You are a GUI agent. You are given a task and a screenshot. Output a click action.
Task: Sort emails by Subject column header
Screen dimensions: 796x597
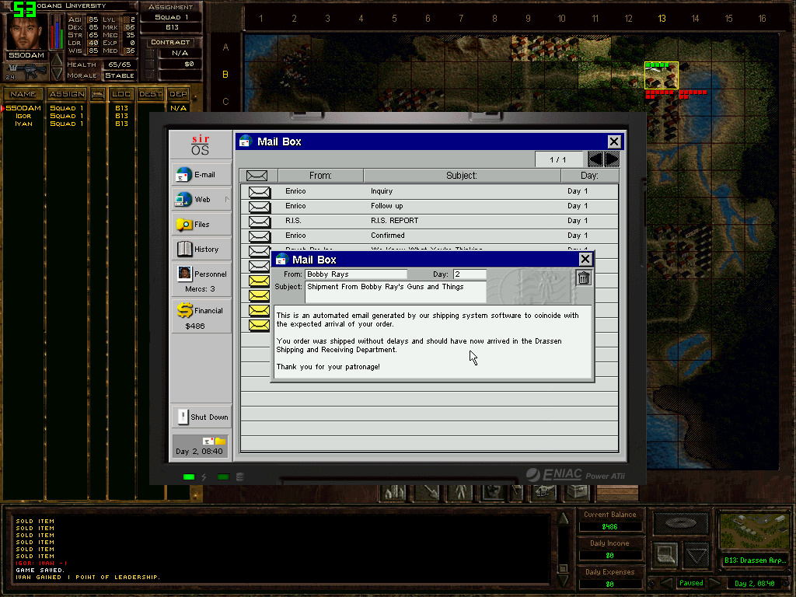click(461, 176)
